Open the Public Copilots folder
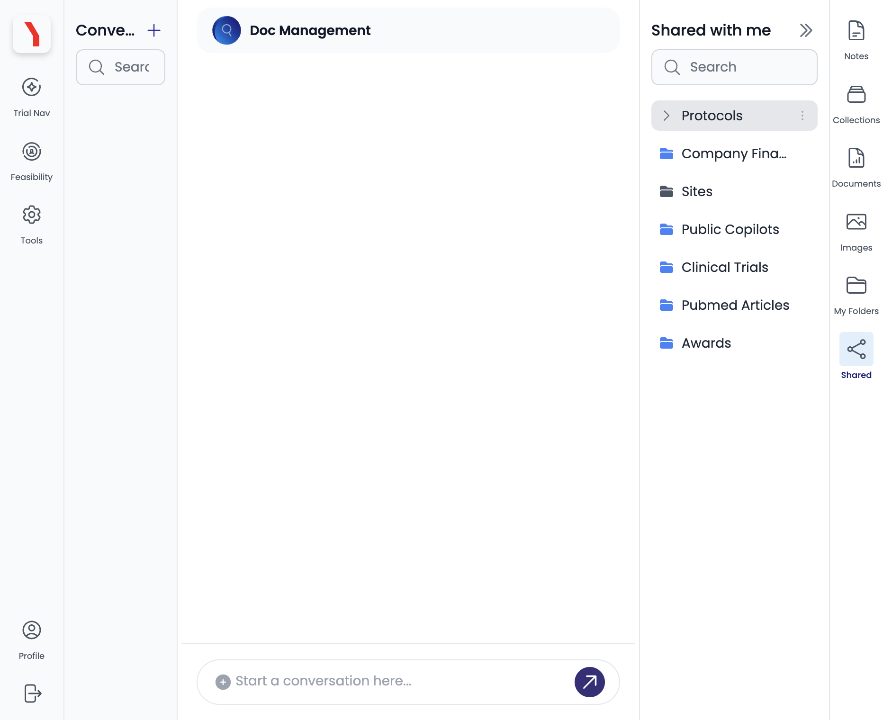This screenshot has height=720, width=883. coord(734,229)
